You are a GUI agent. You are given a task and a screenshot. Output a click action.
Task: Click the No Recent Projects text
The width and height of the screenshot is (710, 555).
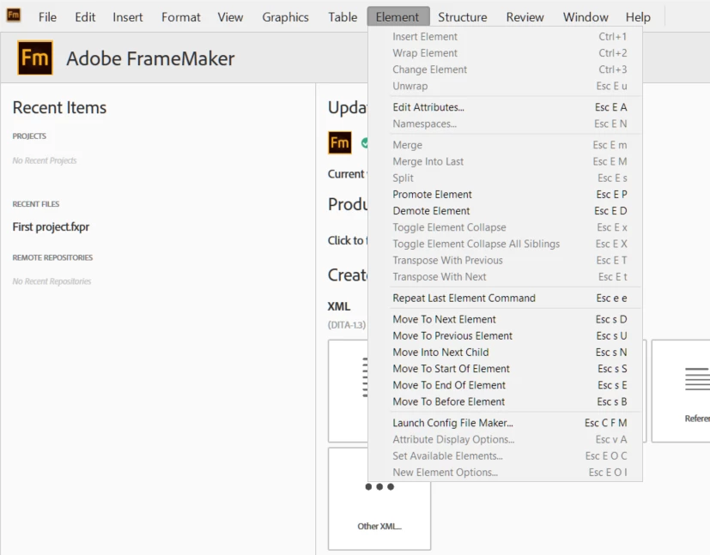coord(45,160)
